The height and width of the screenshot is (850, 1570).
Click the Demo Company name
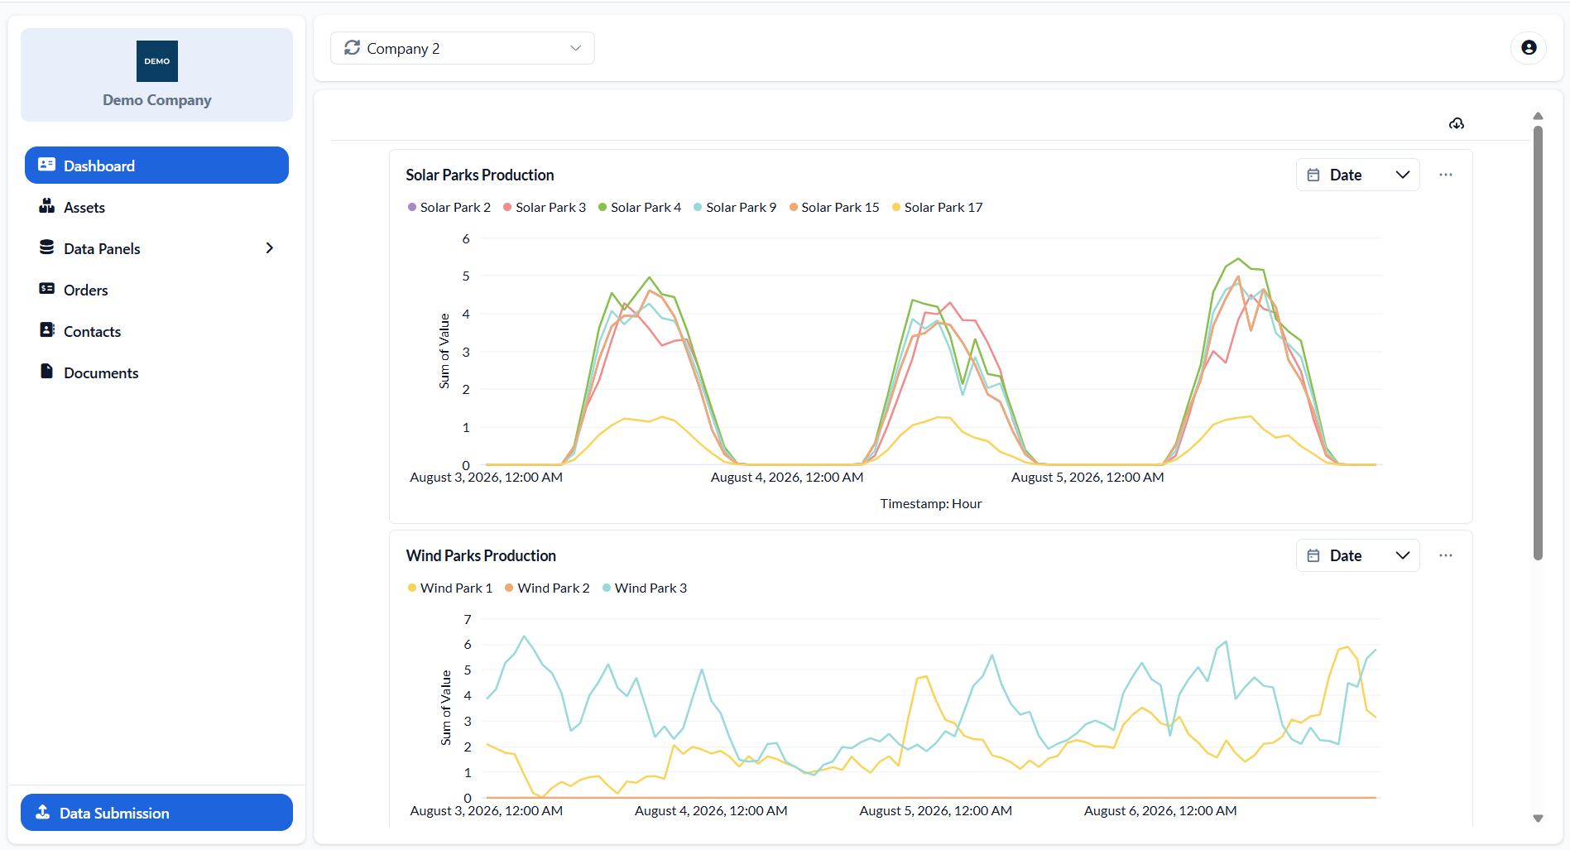(x=157, y=100)
